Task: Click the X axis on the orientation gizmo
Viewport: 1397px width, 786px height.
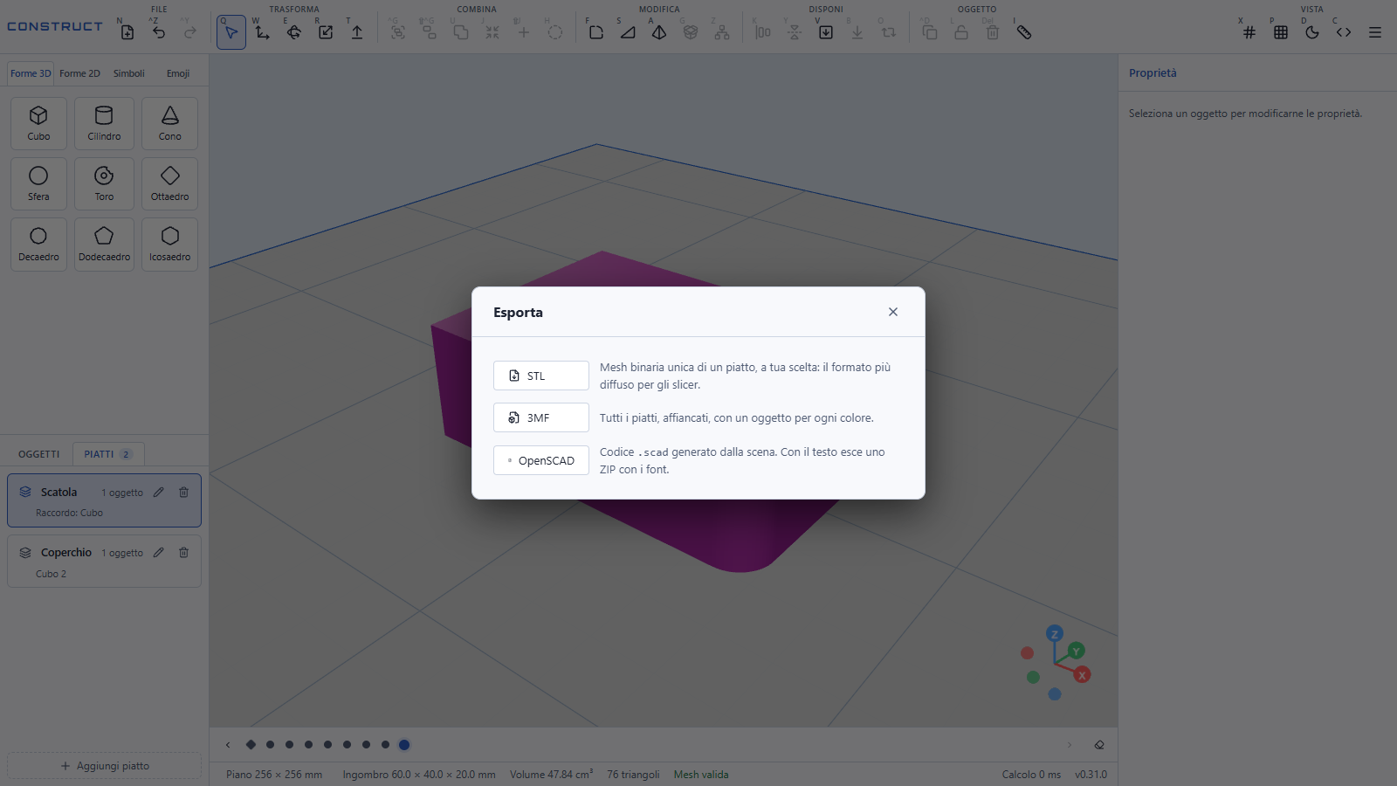Action: [1083, 674]
